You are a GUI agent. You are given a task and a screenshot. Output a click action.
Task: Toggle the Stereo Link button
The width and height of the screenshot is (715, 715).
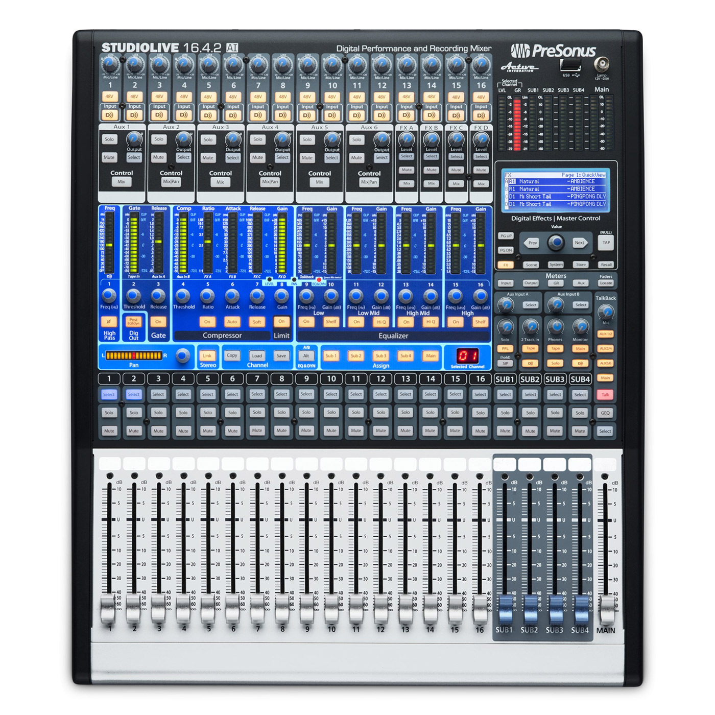pyautogui.click(x=207, y=355)
